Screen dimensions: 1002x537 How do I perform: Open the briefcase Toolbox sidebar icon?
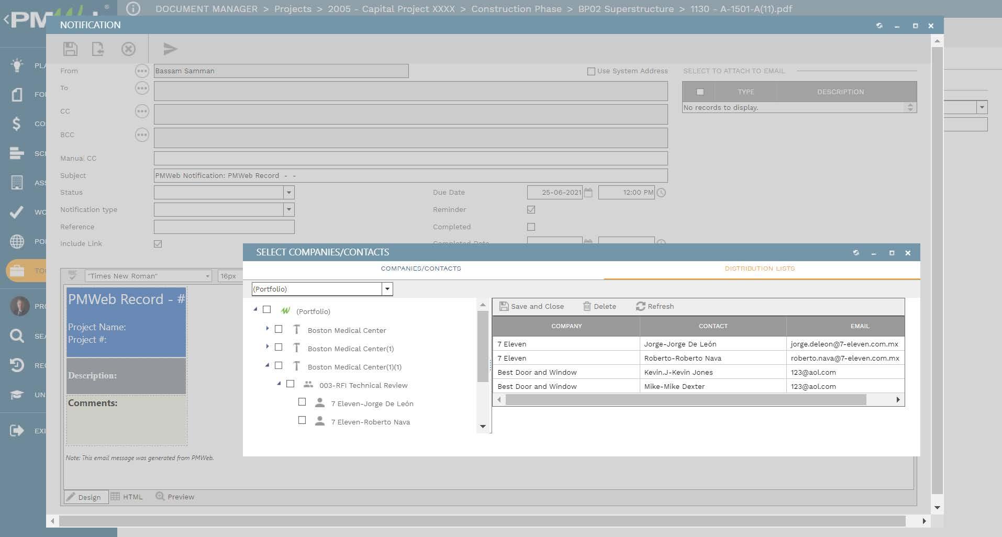(x=17, y=271)
